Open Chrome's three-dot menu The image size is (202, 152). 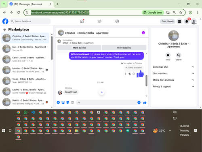point(198,13)
